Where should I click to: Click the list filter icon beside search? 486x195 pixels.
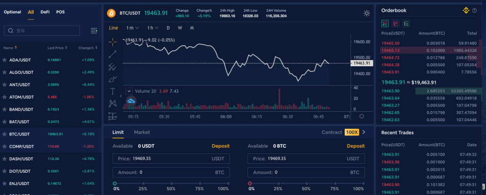(94, 31)
